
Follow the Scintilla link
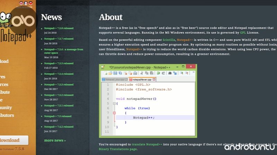169,40
